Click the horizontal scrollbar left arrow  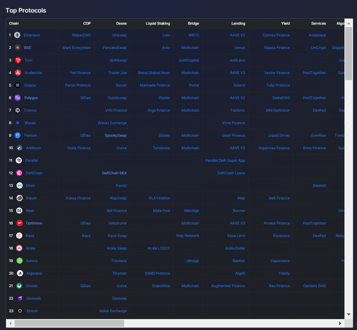tap(10, 324)
